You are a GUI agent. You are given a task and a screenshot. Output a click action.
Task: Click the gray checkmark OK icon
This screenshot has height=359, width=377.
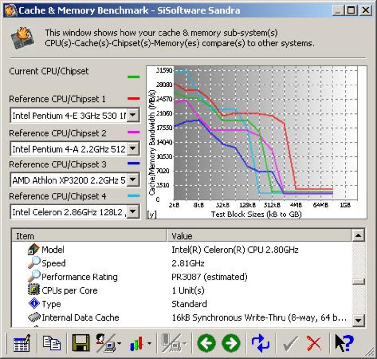(x=290, y=343)
